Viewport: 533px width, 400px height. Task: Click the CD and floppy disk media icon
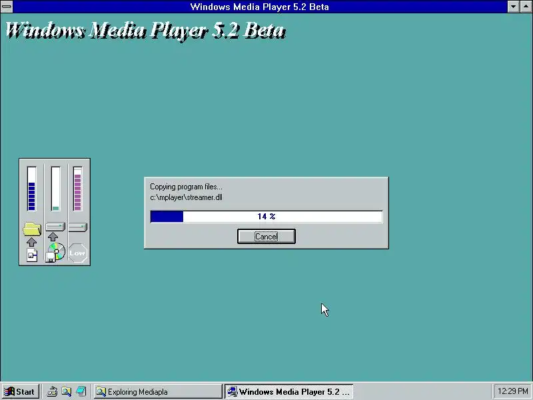coord(55,253)
